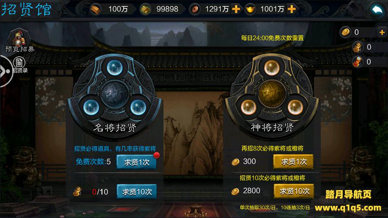Add recruit tokens via small plus

coord(382,32)
